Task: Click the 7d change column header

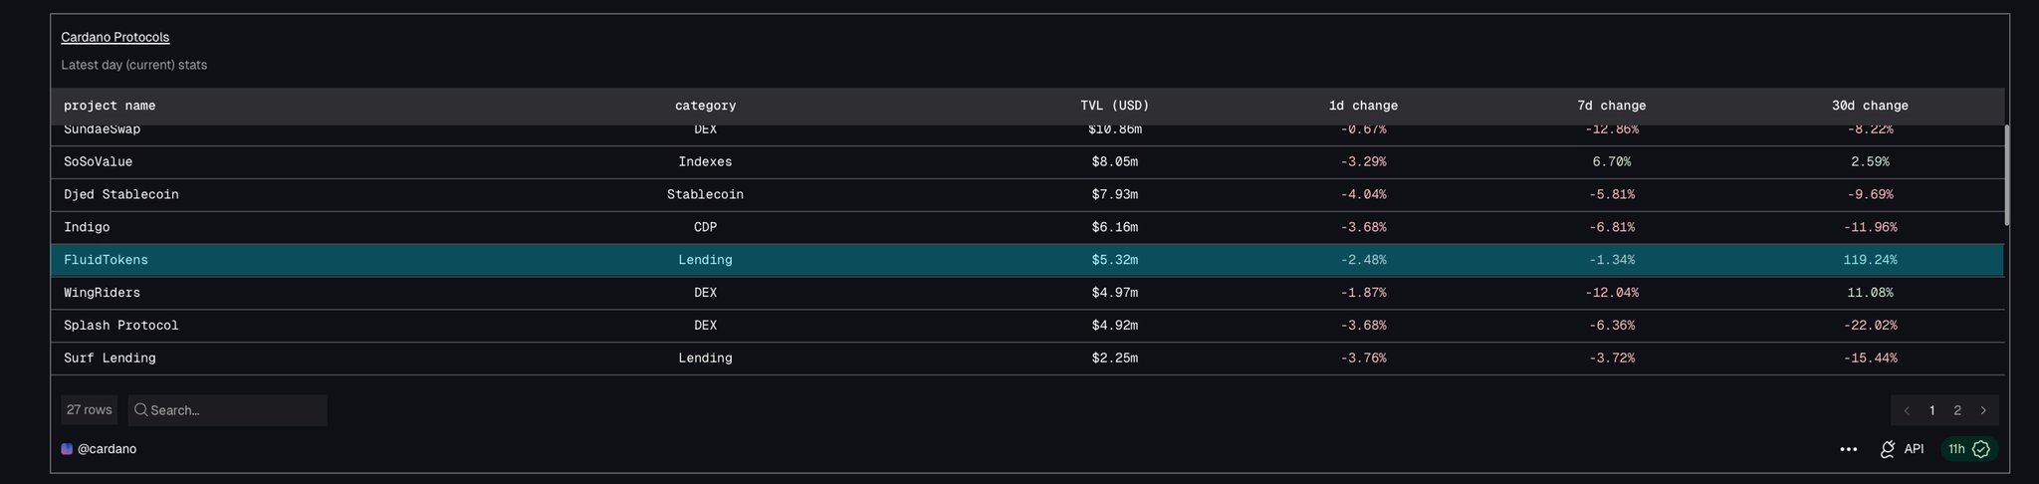Action: [x=1611, y=106]
